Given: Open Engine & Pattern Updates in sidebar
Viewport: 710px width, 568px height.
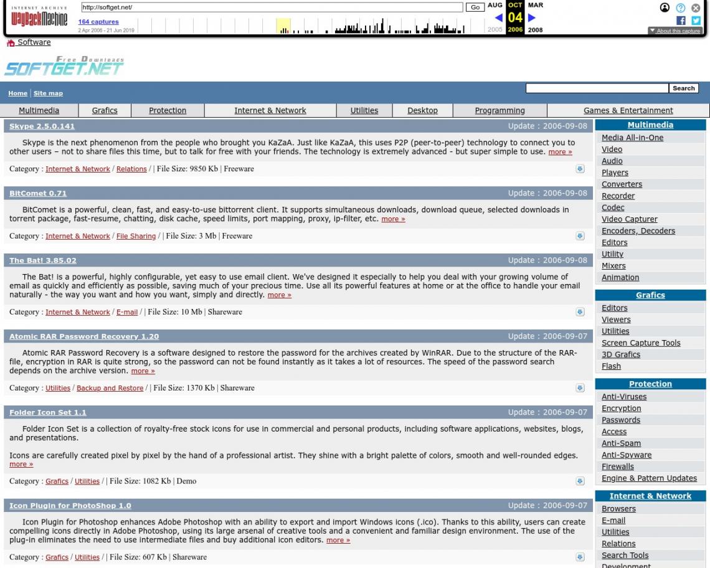Looking at the screenshot, I should tap(650, 478).
